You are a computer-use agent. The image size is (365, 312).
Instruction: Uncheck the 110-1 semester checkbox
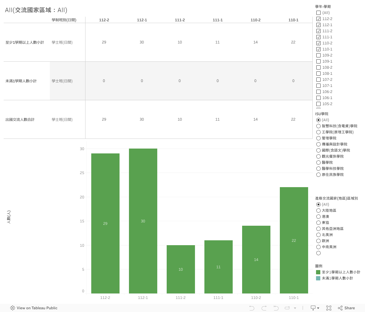(318, 49)
